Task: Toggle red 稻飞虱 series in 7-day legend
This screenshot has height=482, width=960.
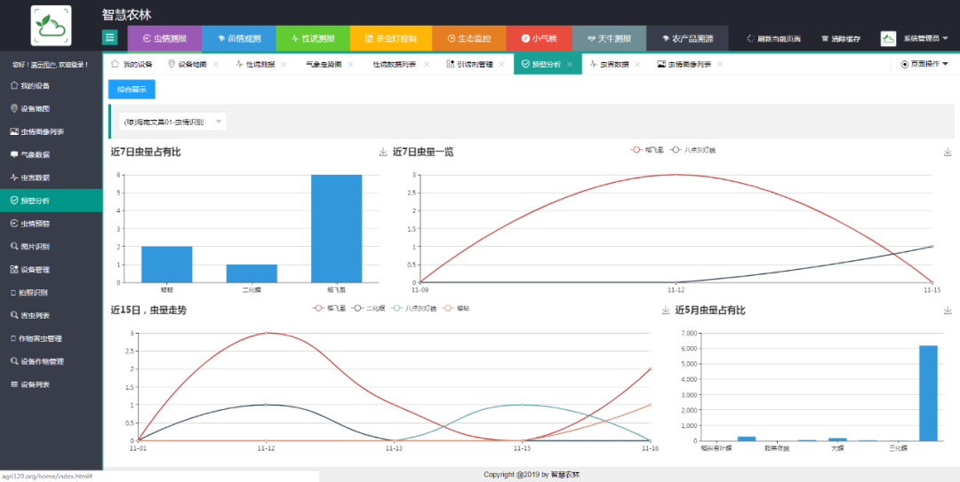Action: coord(647,150)
